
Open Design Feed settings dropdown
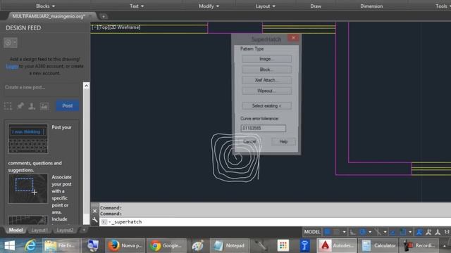pos(11,43)
